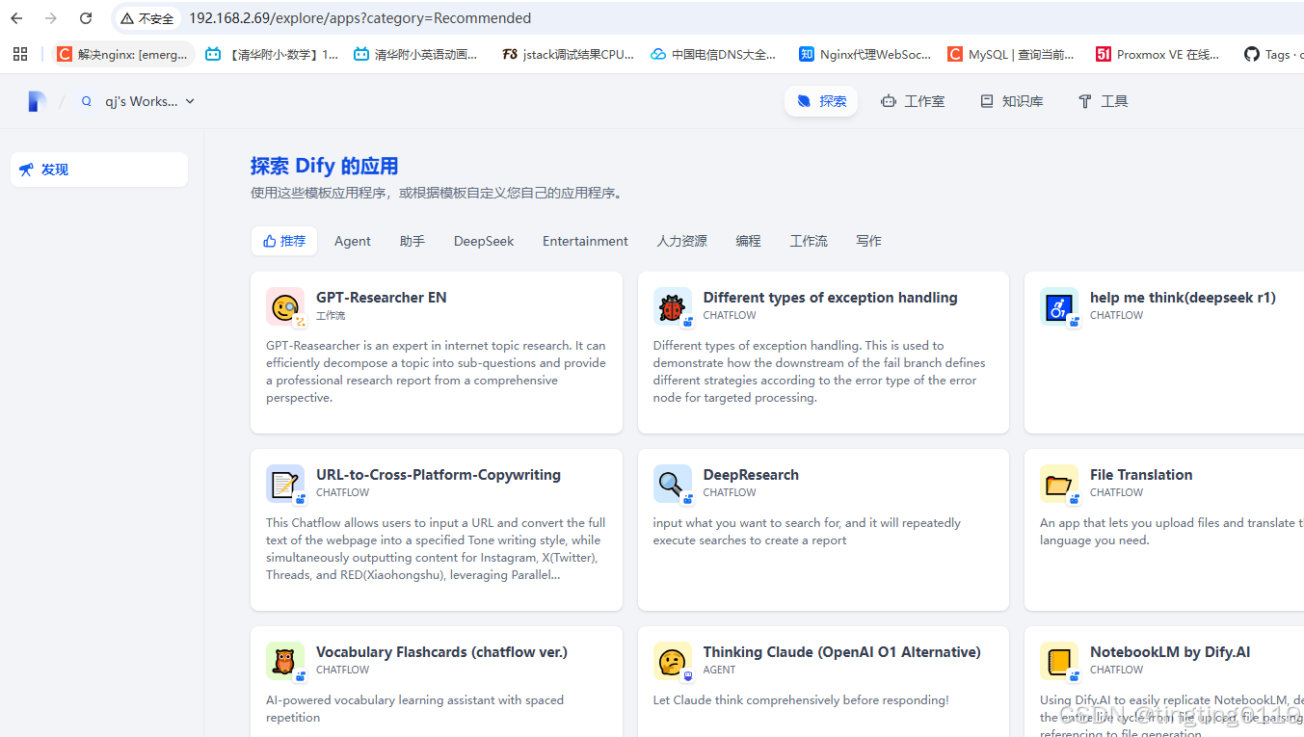Filter apps by the 编程 category

tap(749, 241)
